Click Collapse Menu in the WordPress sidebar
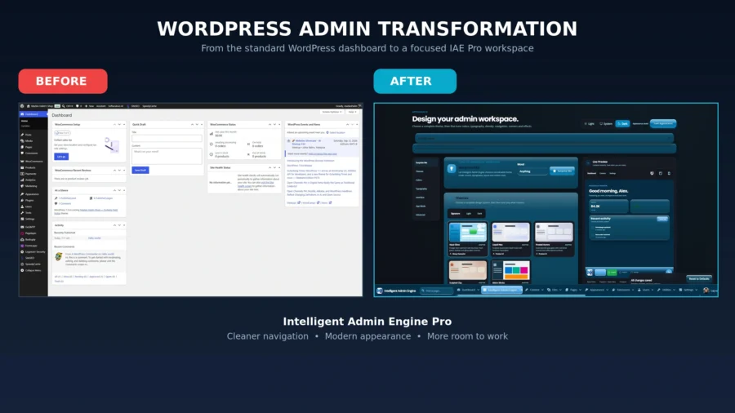The image size is (735, 413). pyautogui.click(x=33, y=270)
